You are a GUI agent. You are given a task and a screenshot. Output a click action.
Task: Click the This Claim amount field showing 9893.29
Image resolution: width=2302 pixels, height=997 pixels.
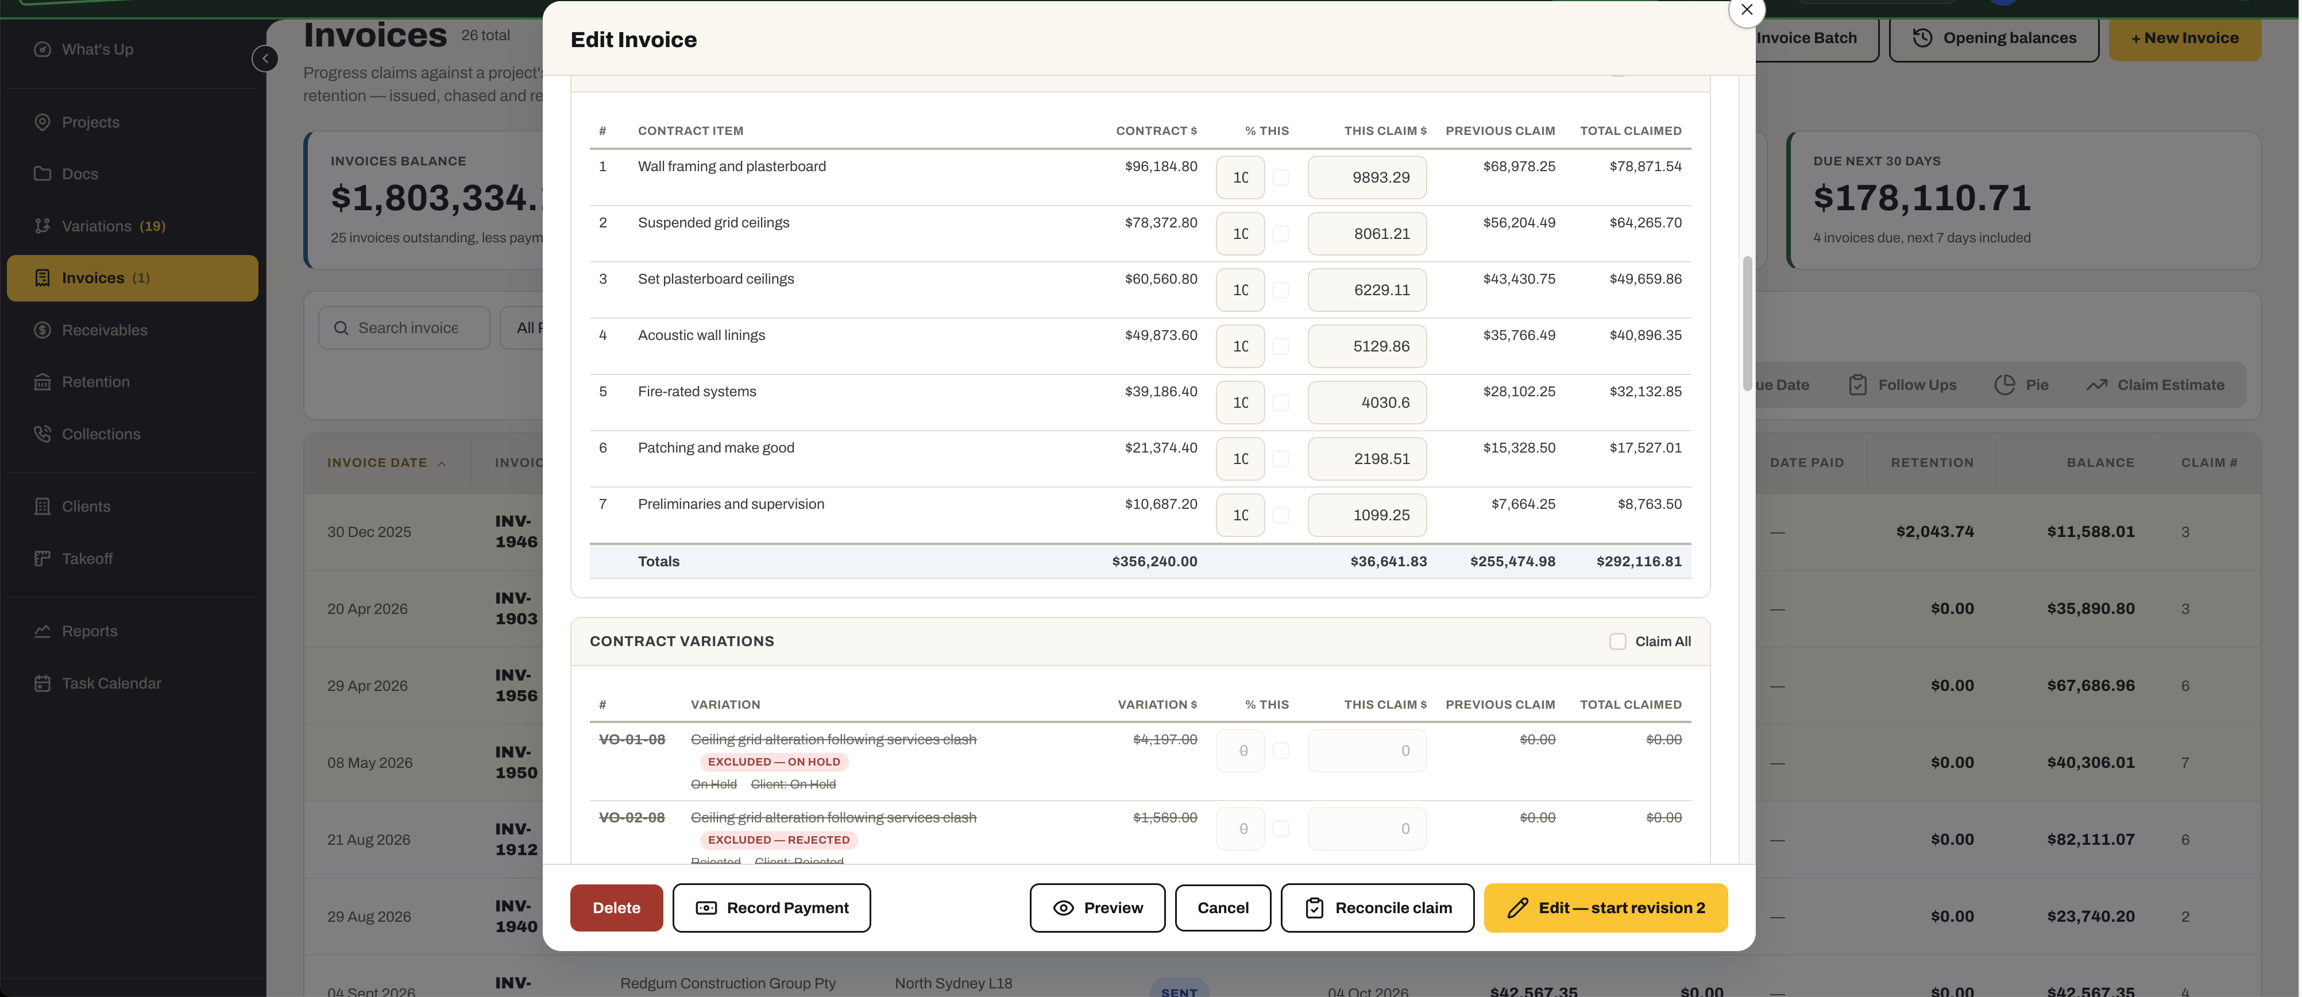[1368, 178]
